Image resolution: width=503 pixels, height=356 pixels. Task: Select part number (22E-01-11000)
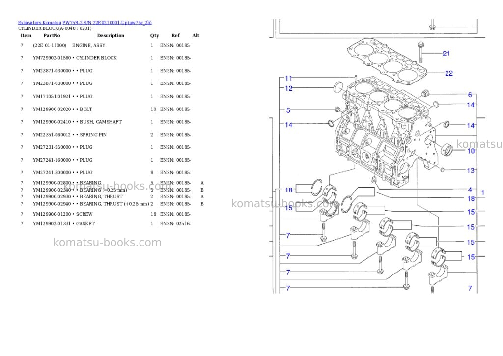click(50, 46)
